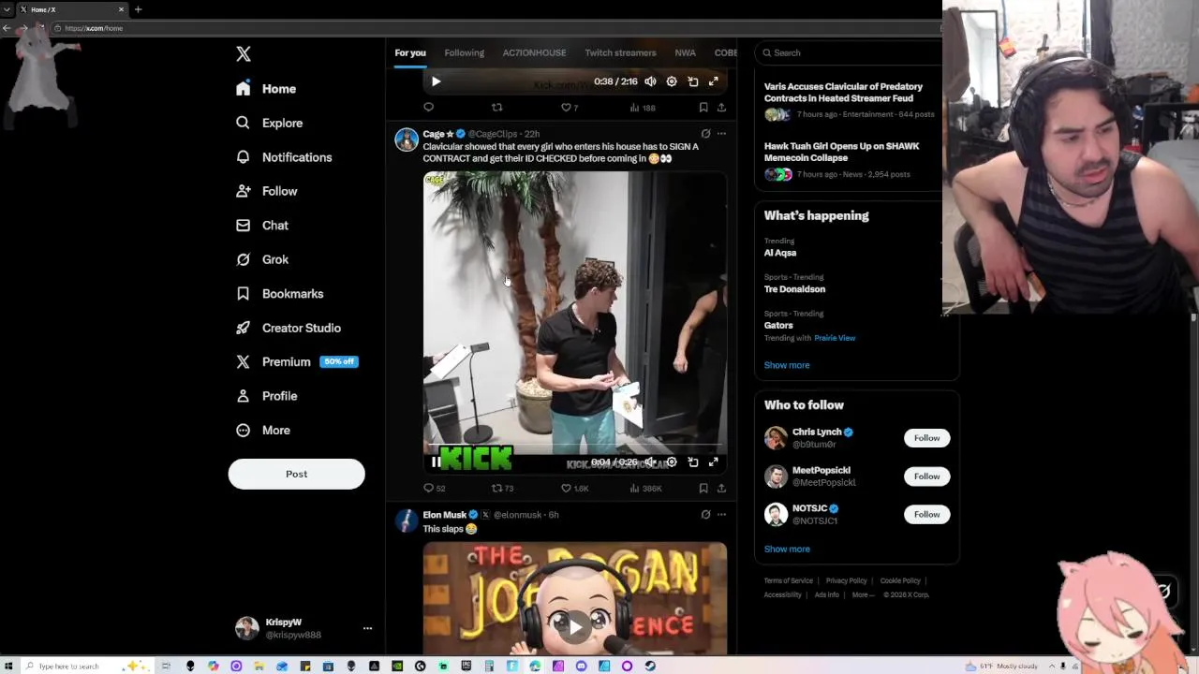
Task: Pause the Cage Kick video
Action: [x=436, y=462]
